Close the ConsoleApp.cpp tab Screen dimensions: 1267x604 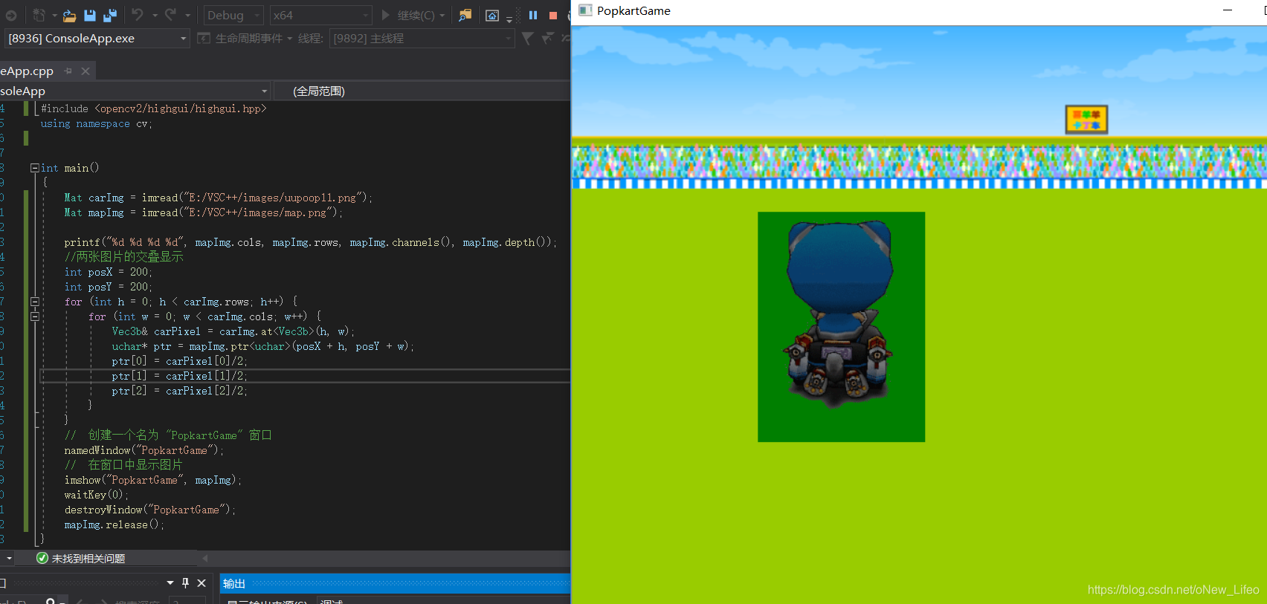pyautogui.click(x=86, y=71)
